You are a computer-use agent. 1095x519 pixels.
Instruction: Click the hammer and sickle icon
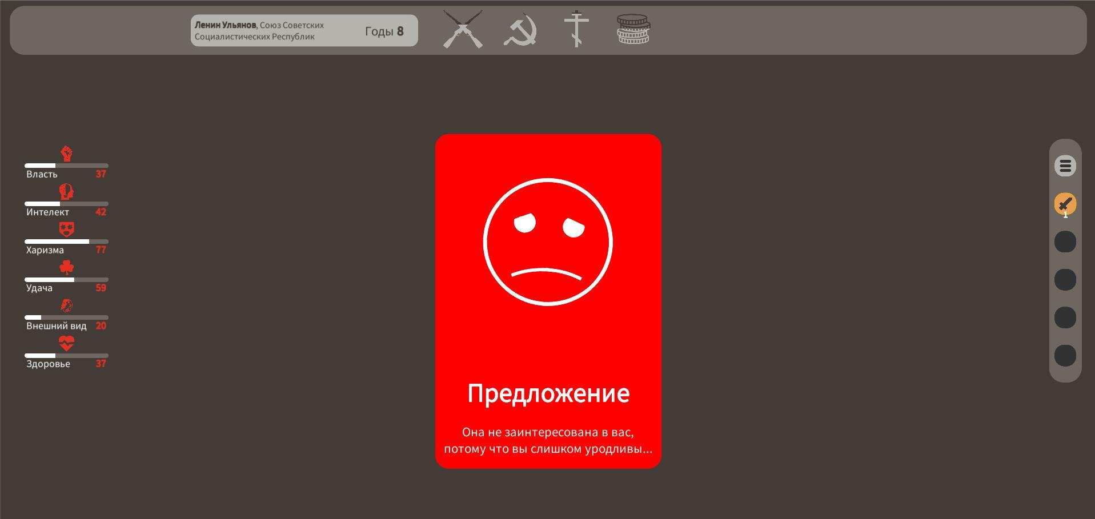(x=520, y=30)
